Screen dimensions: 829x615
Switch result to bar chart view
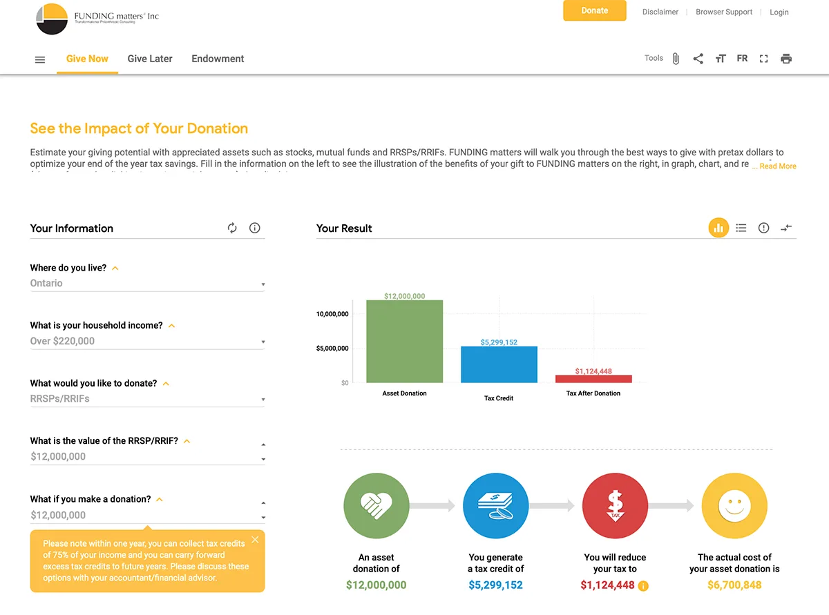pos(718,228)
